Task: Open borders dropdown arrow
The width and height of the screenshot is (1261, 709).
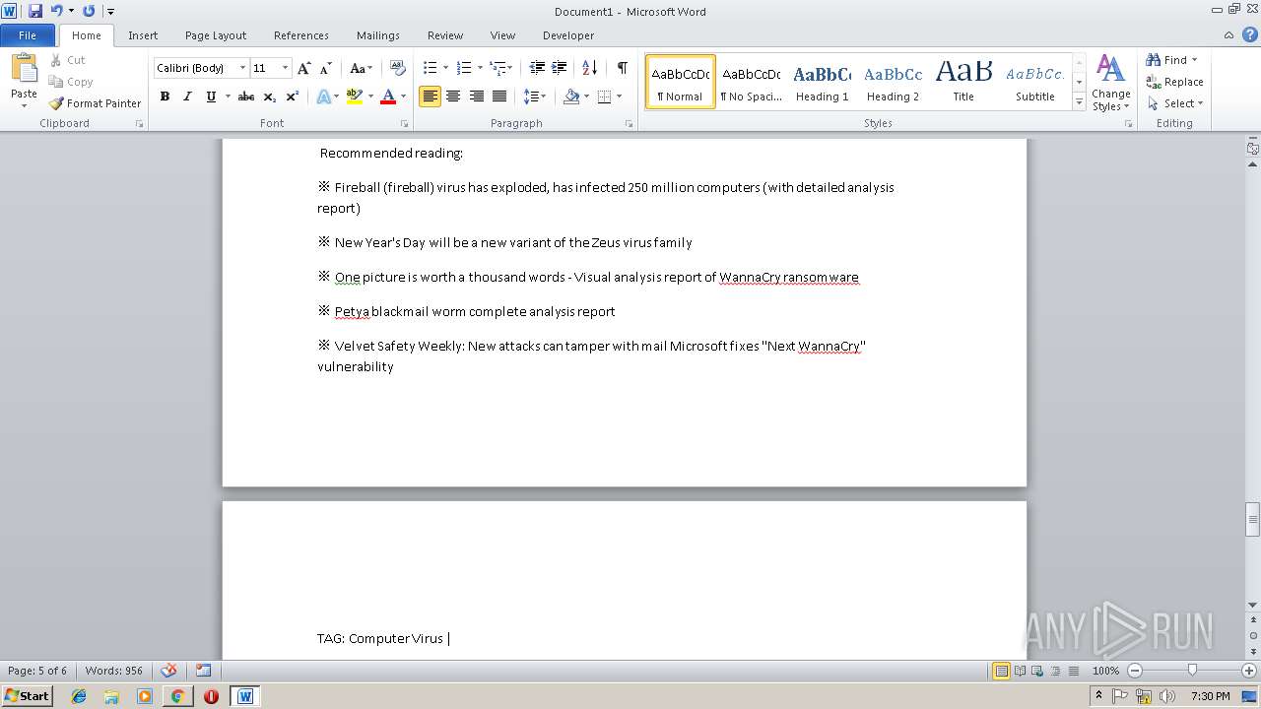Action: click(x=619, y=97)
